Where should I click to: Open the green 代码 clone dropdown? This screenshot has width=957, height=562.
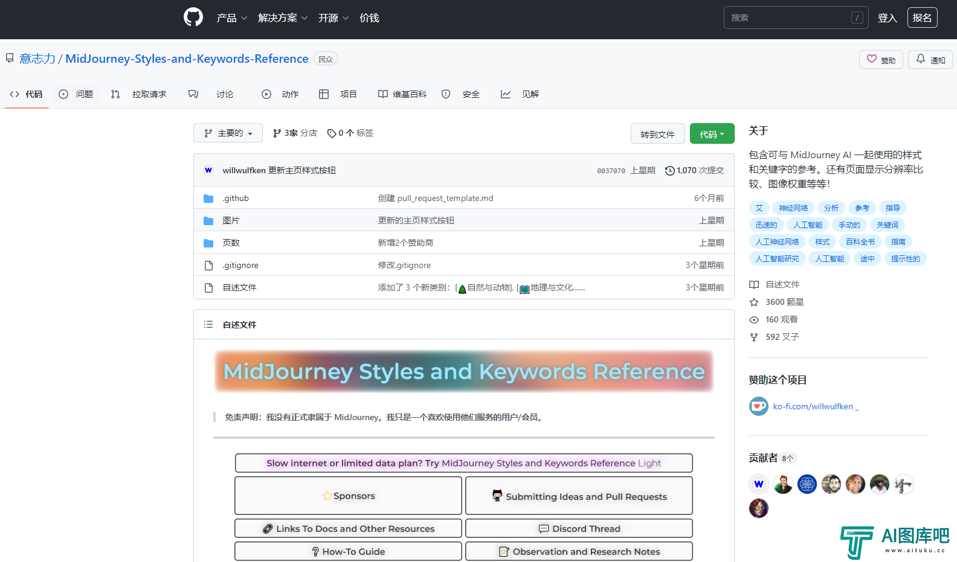[712, 134]
